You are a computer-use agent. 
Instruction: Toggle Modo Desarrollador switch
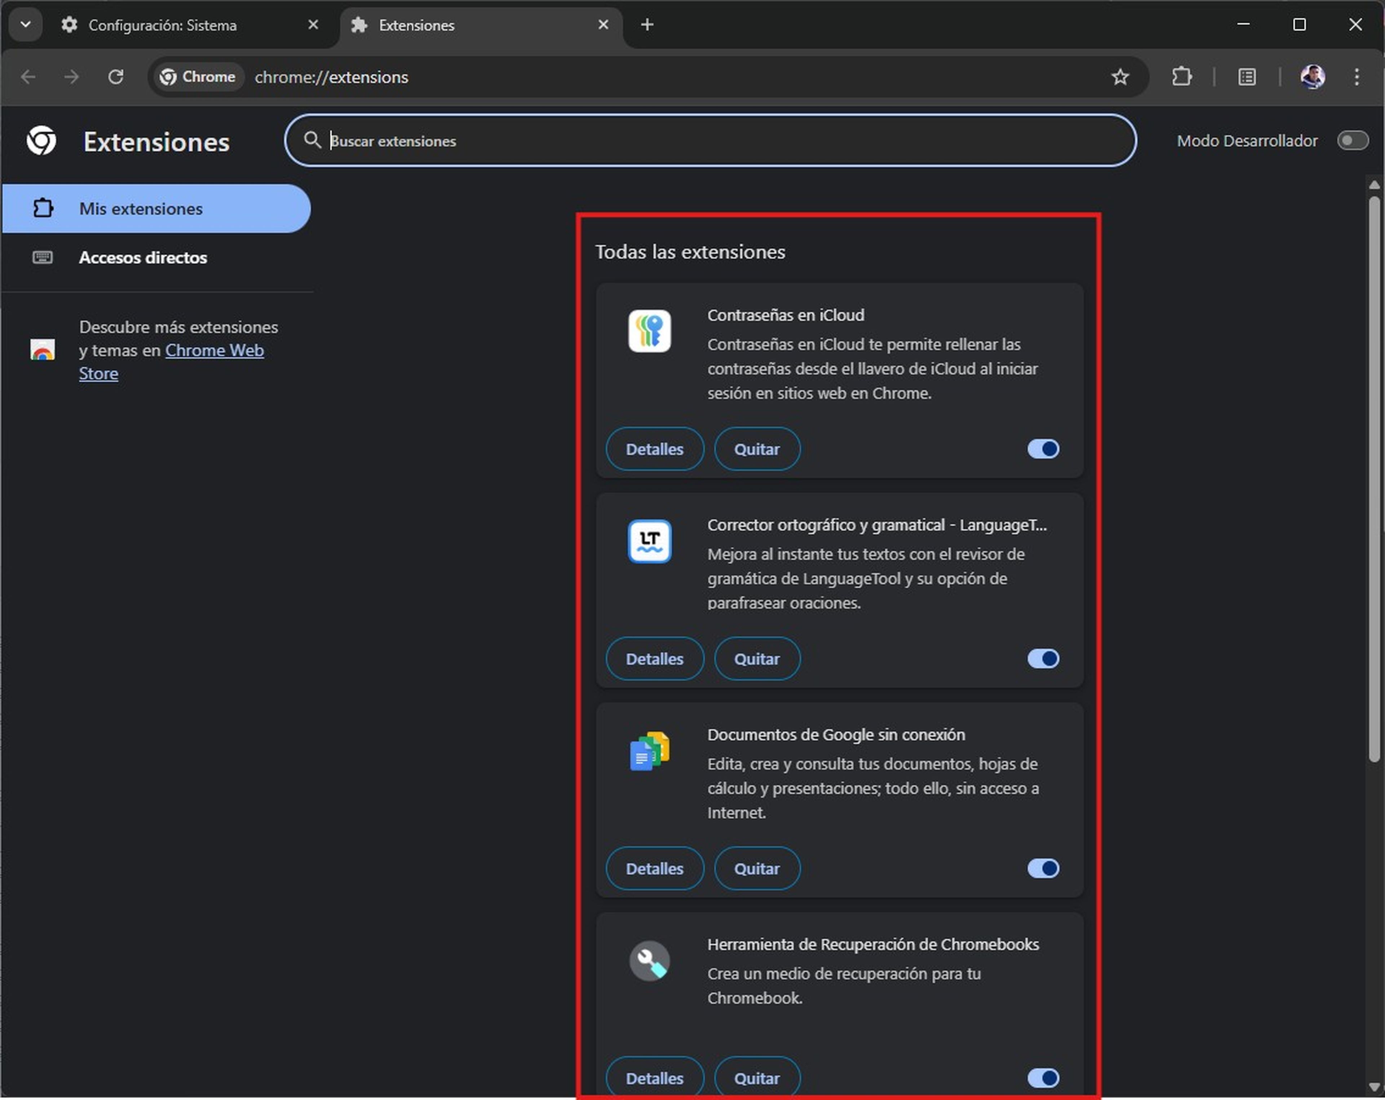[1352, 140]
